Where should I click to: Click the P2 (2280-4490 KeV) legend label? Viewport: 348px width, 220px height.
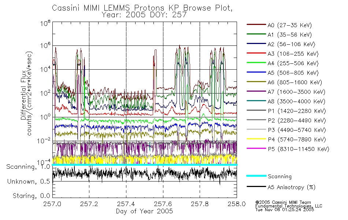point(297,121)
